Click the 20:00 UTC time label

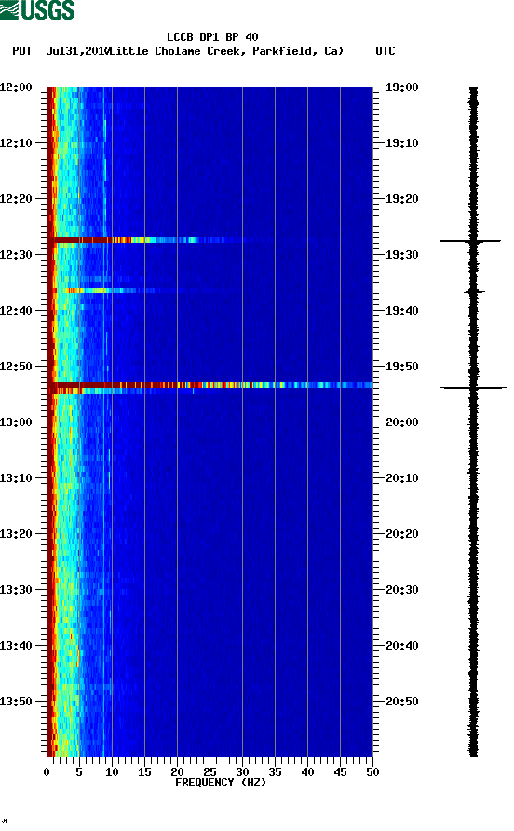(401, 422)
